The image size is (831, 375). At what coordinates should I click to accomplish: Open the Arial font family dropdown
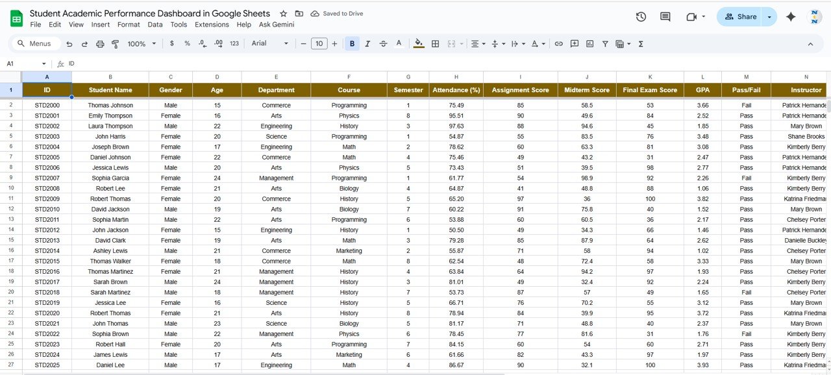click(269, 43)
